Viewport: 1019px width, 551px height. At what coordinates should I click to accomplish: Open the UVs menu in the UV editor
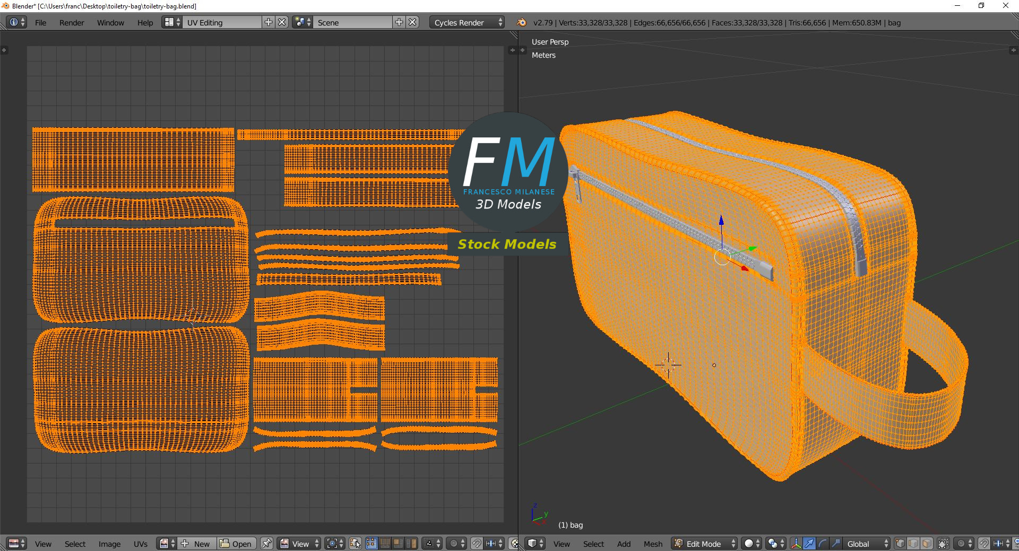click(x=140, y=544)
